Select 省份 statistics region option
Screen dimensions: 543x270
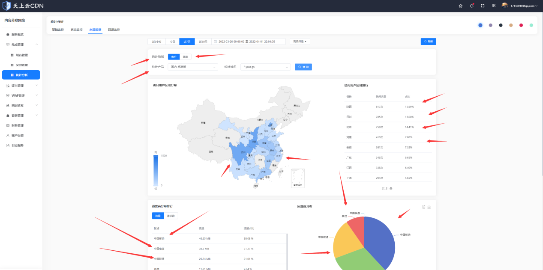click(x=174, y=56)
